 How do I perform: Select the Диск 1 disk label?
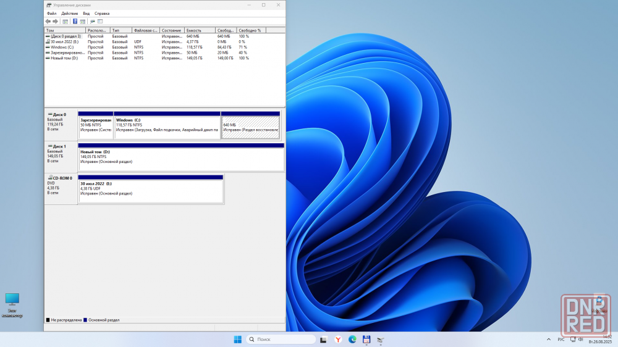click(x=61, y=157)
